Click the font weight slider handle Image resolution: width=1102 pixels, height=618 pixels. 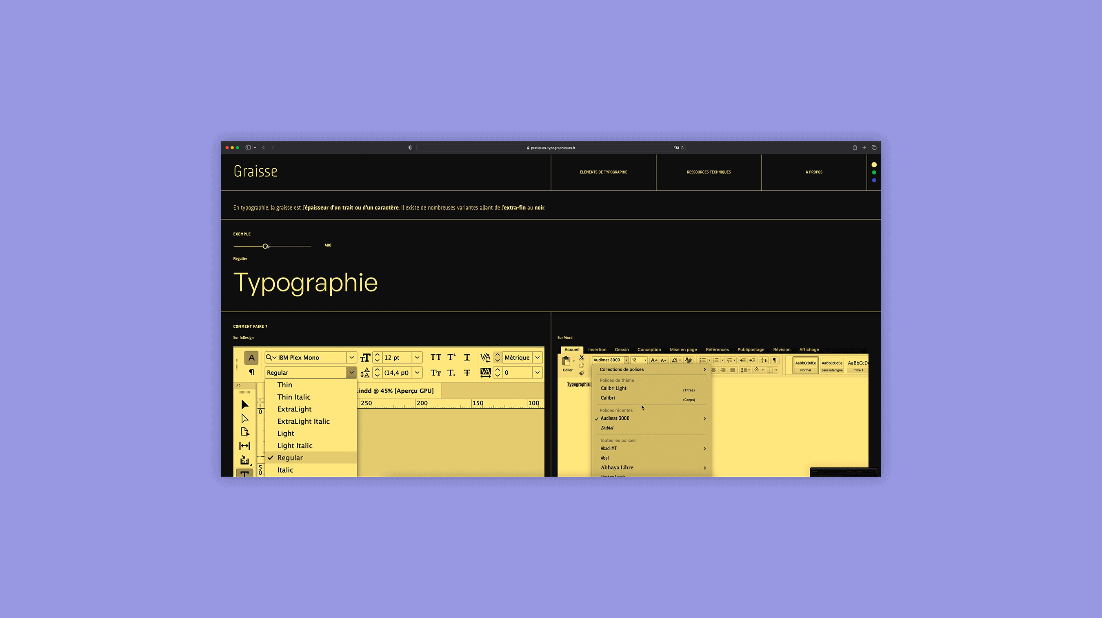click(x=266, y=246)
